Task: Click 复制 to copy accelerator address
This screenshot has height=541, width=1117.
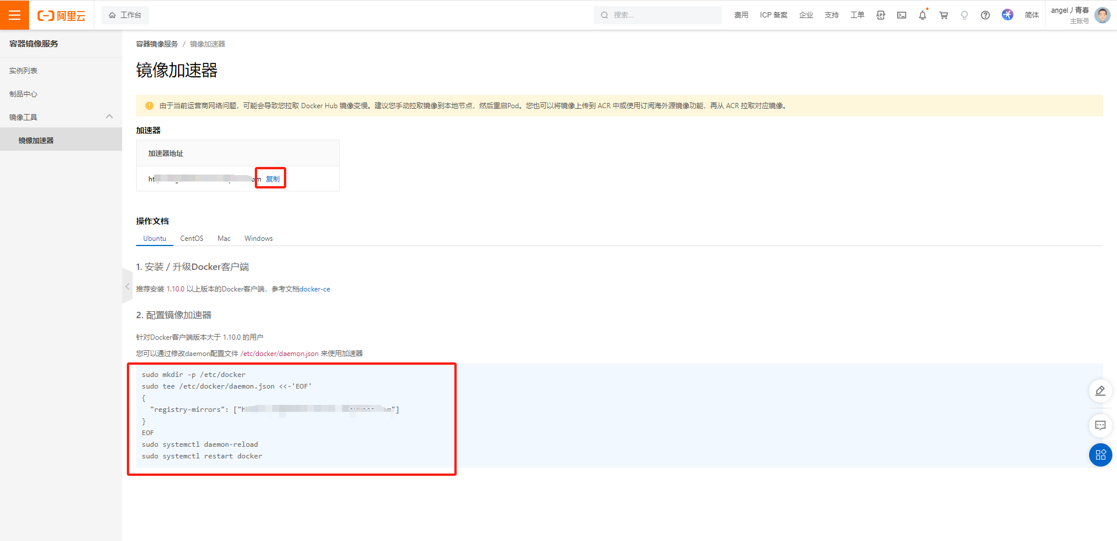Action: click(x=273, y=179)
